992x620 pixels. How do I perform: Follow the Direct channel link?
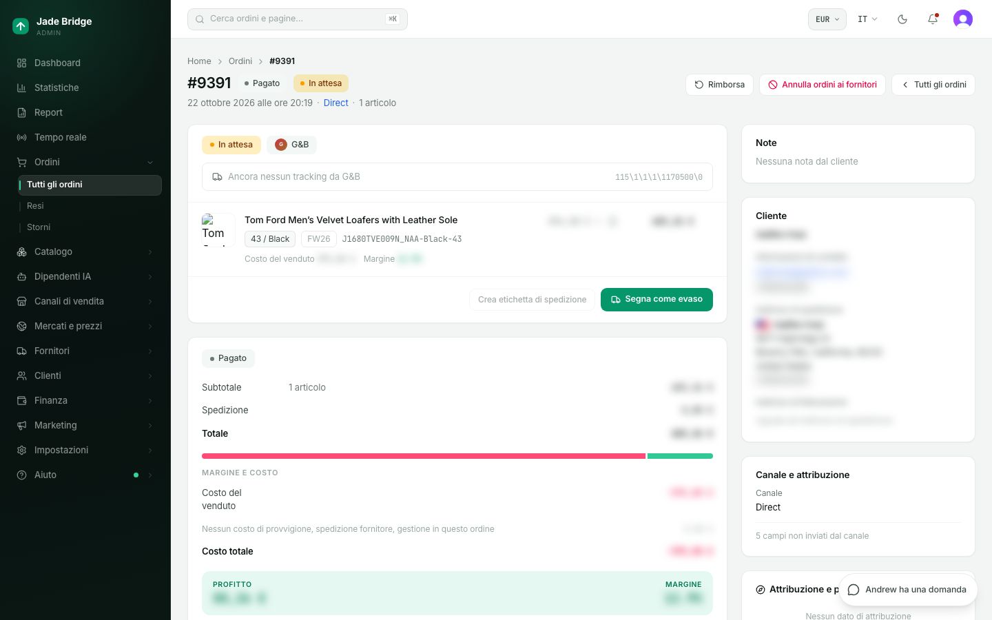click(x=336, y=103)
